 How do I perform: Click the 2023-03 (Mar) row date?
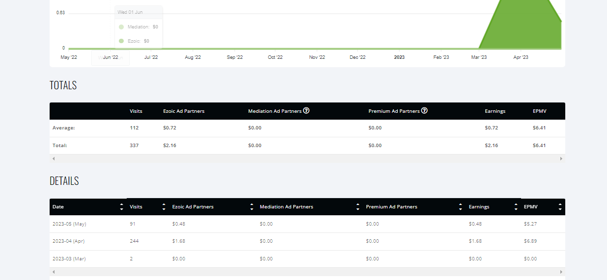[69, 259]
